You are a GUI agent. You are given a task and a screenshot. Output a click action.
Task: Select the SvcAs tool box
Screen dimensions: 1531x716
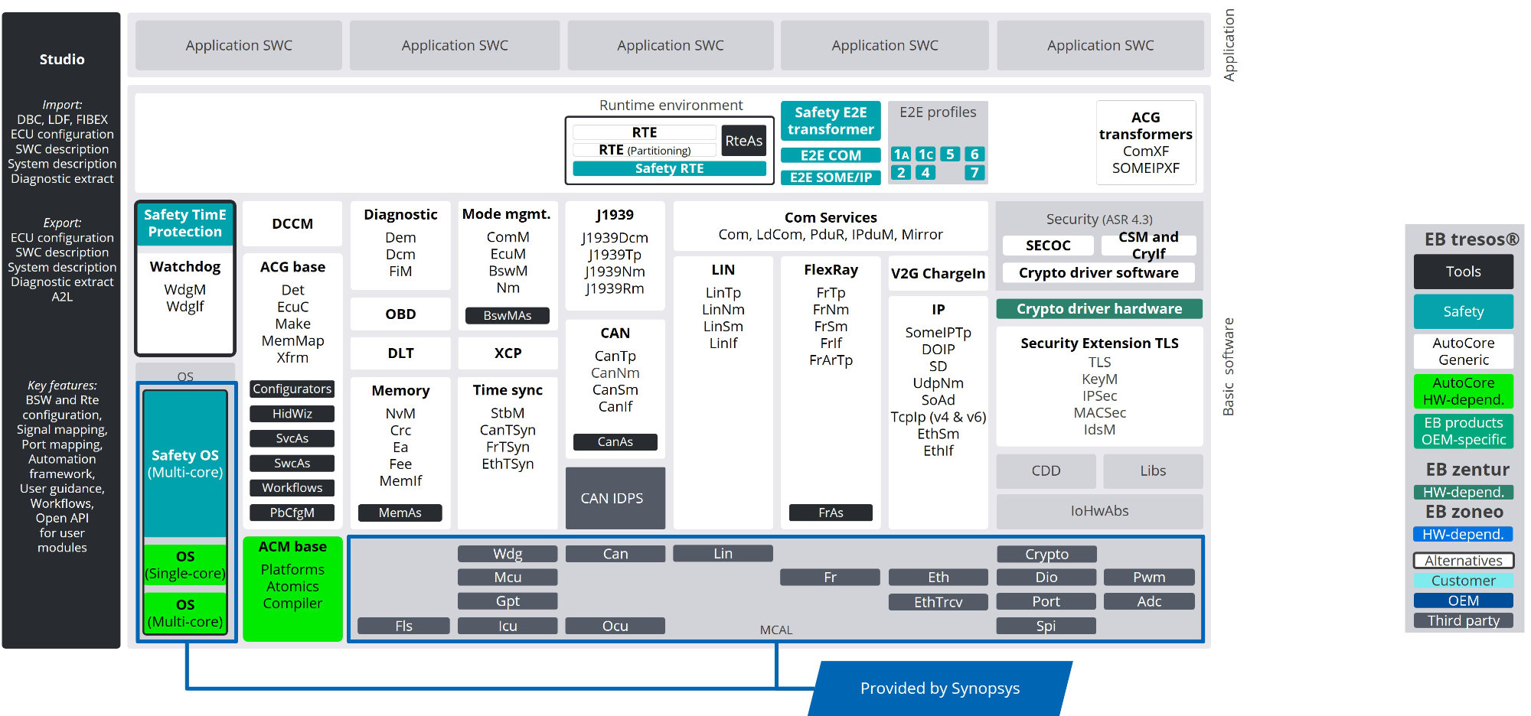pos(292,438)
